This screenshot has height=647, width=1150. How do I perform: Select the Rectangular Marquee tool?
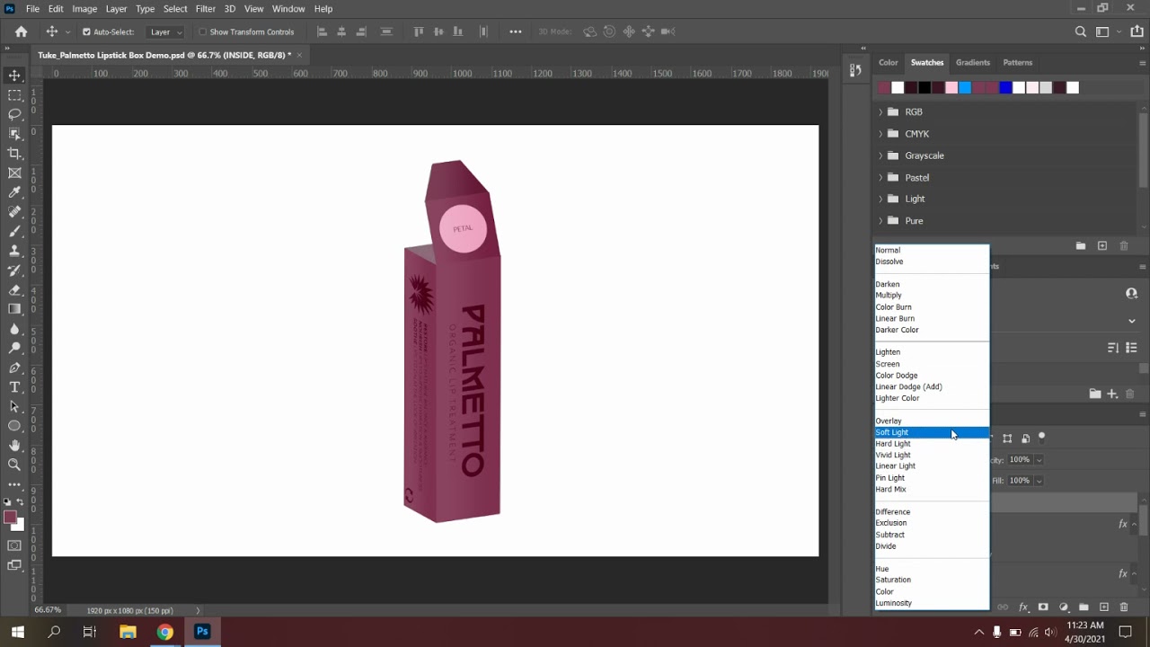[14, 95]
